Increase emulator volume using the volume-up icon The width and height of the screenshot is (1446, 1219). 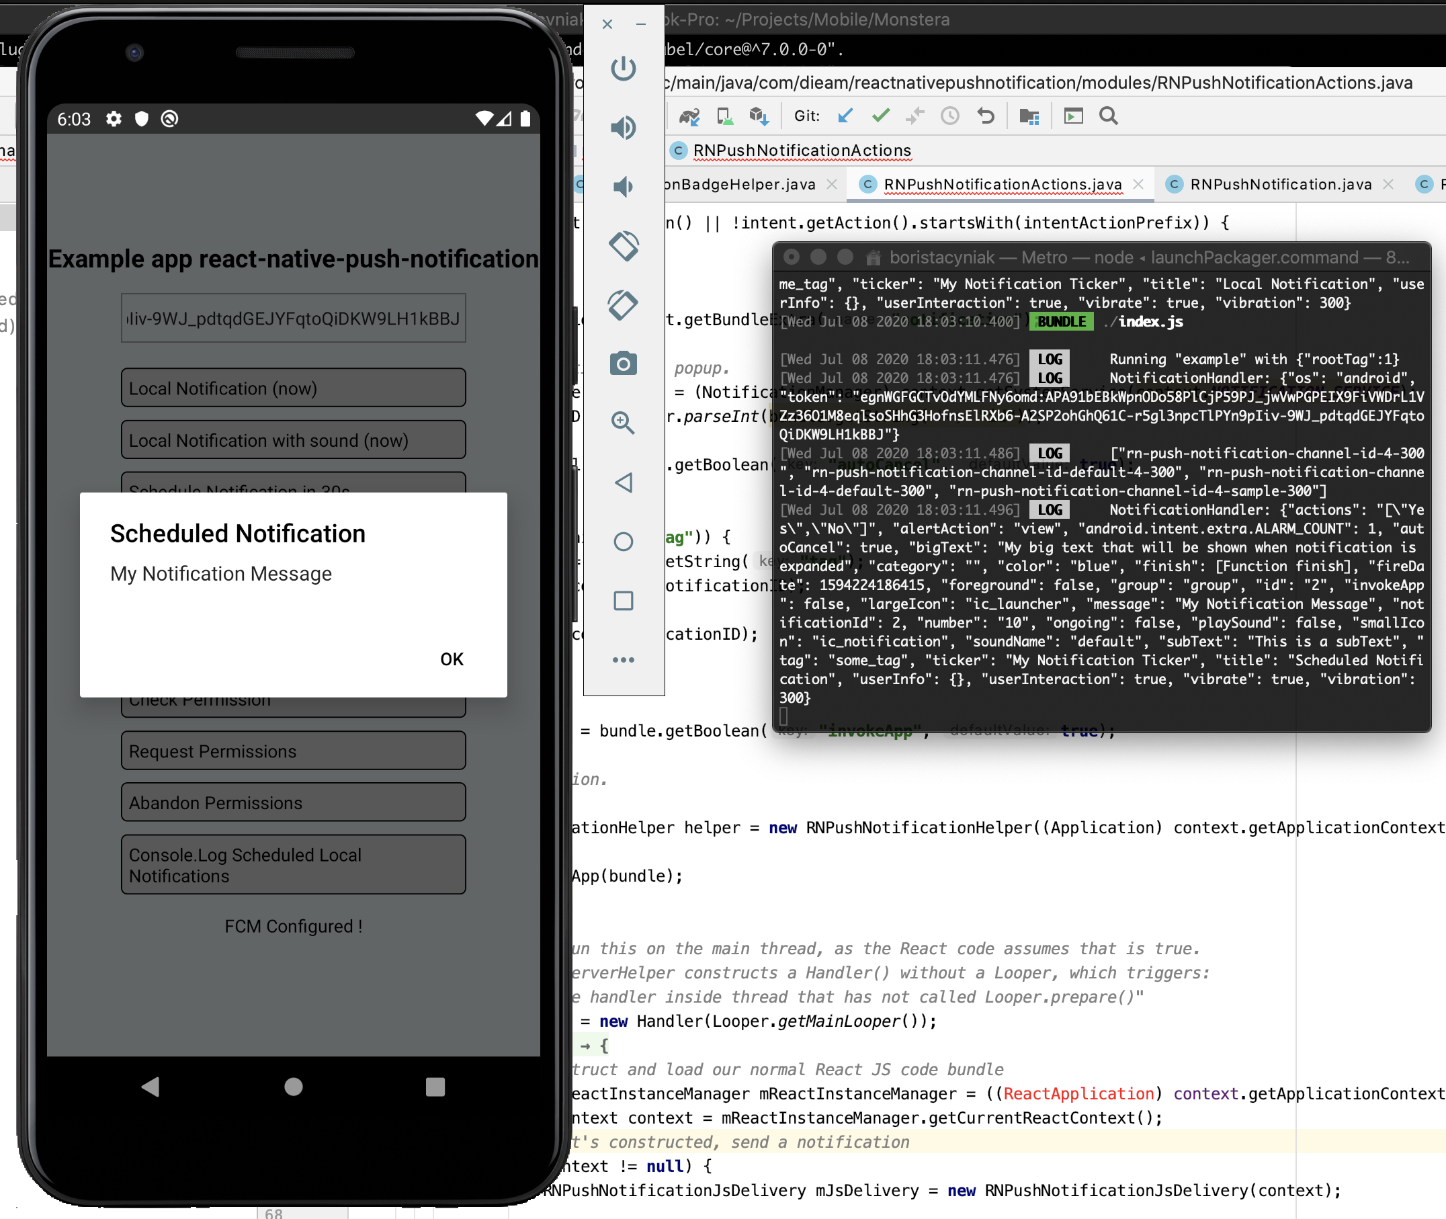(x=622, y=127)
